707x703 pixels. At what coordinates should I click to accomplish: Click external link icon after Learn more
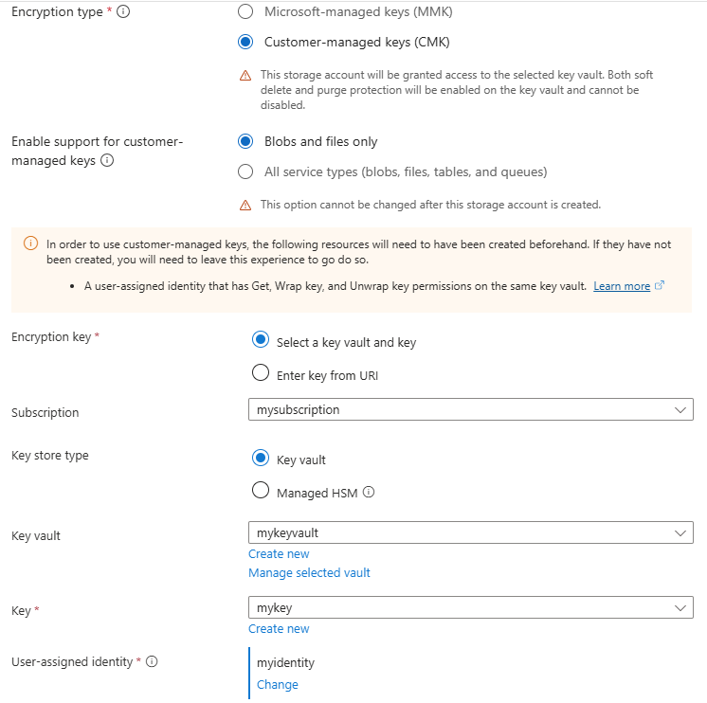pos(660,286)
